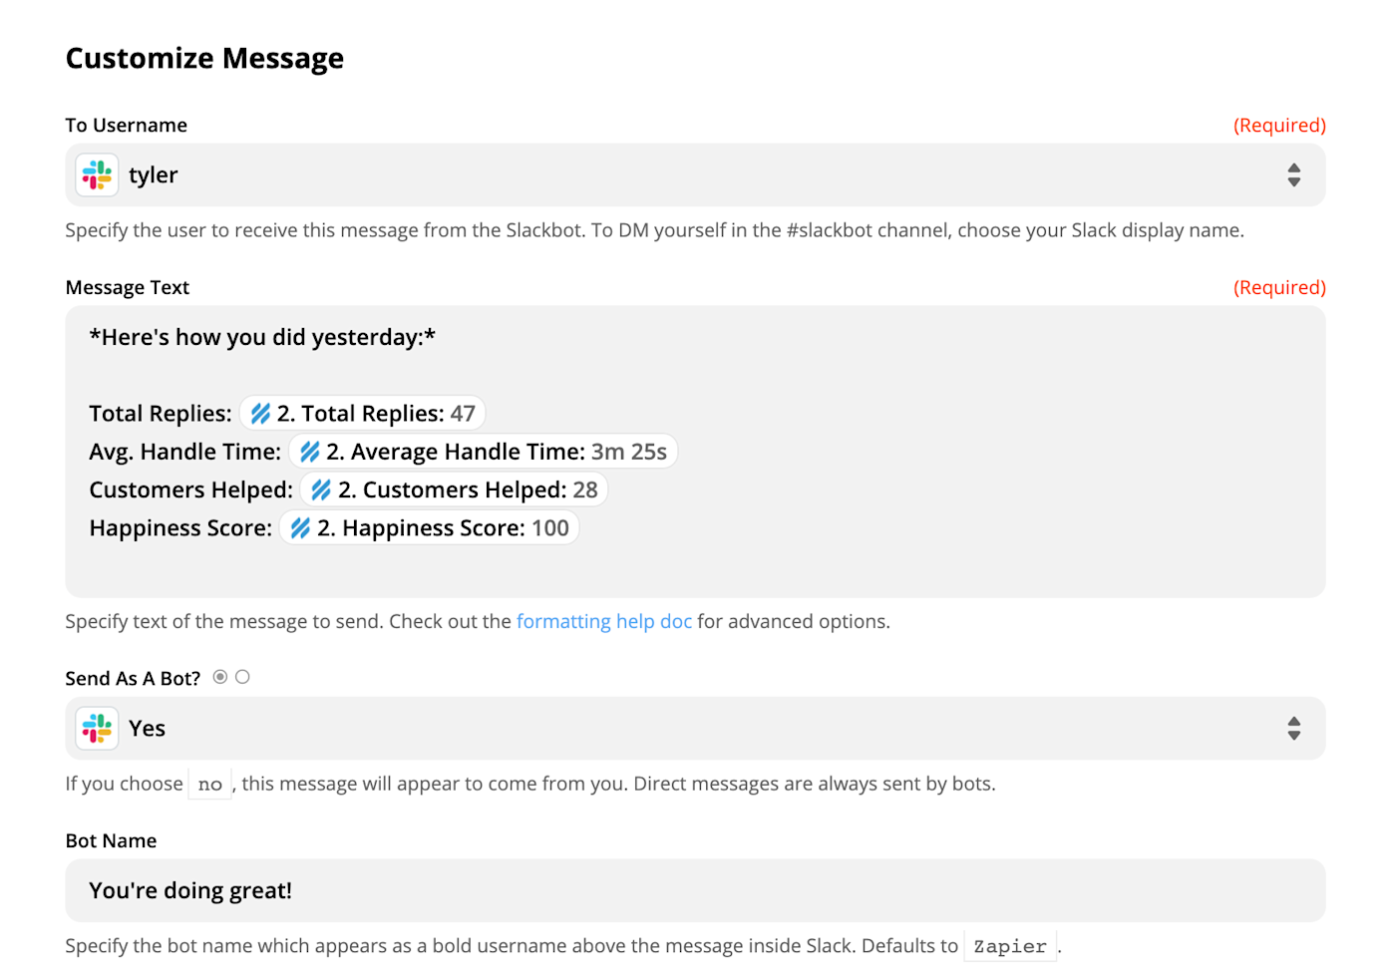Select the Total Replies: 47 data pill
The image size is (1396, 978).
click(363, 414)
